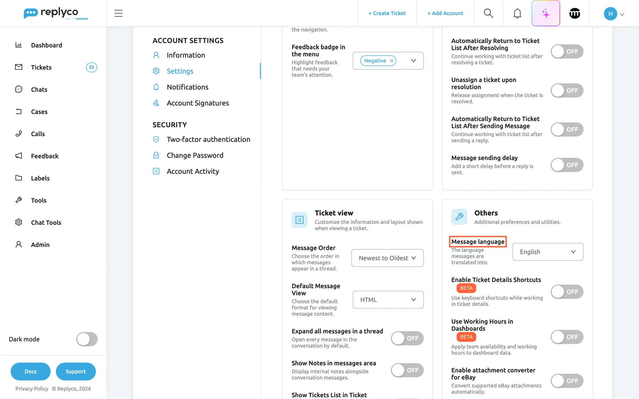Open the Privacy Policy link
The image size is (639, 399).
(x=32, y=389)
